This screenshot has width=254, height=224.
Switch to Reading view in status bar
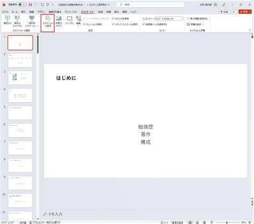pyautogui.click(x=204, y=222)
